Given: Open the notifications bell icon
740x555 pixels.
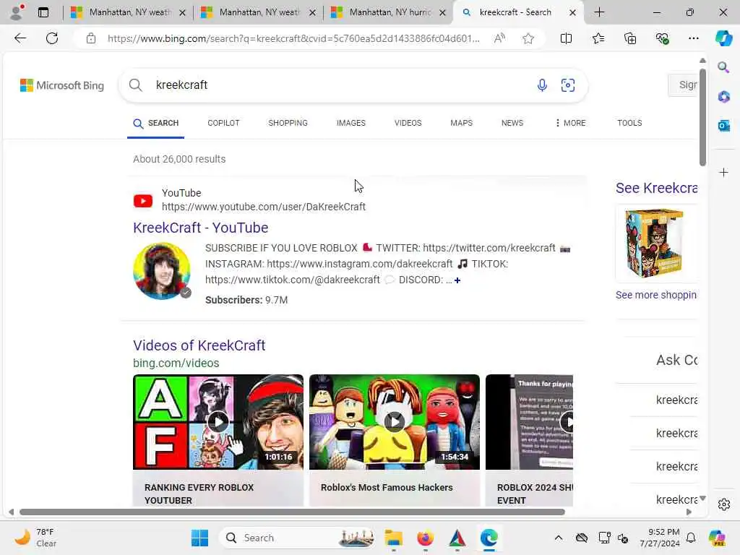Looking at the screenshot, I should (x=691, y=538).
